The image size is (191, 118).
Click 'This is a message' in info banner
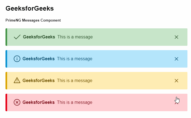click(x=75, y=59)
